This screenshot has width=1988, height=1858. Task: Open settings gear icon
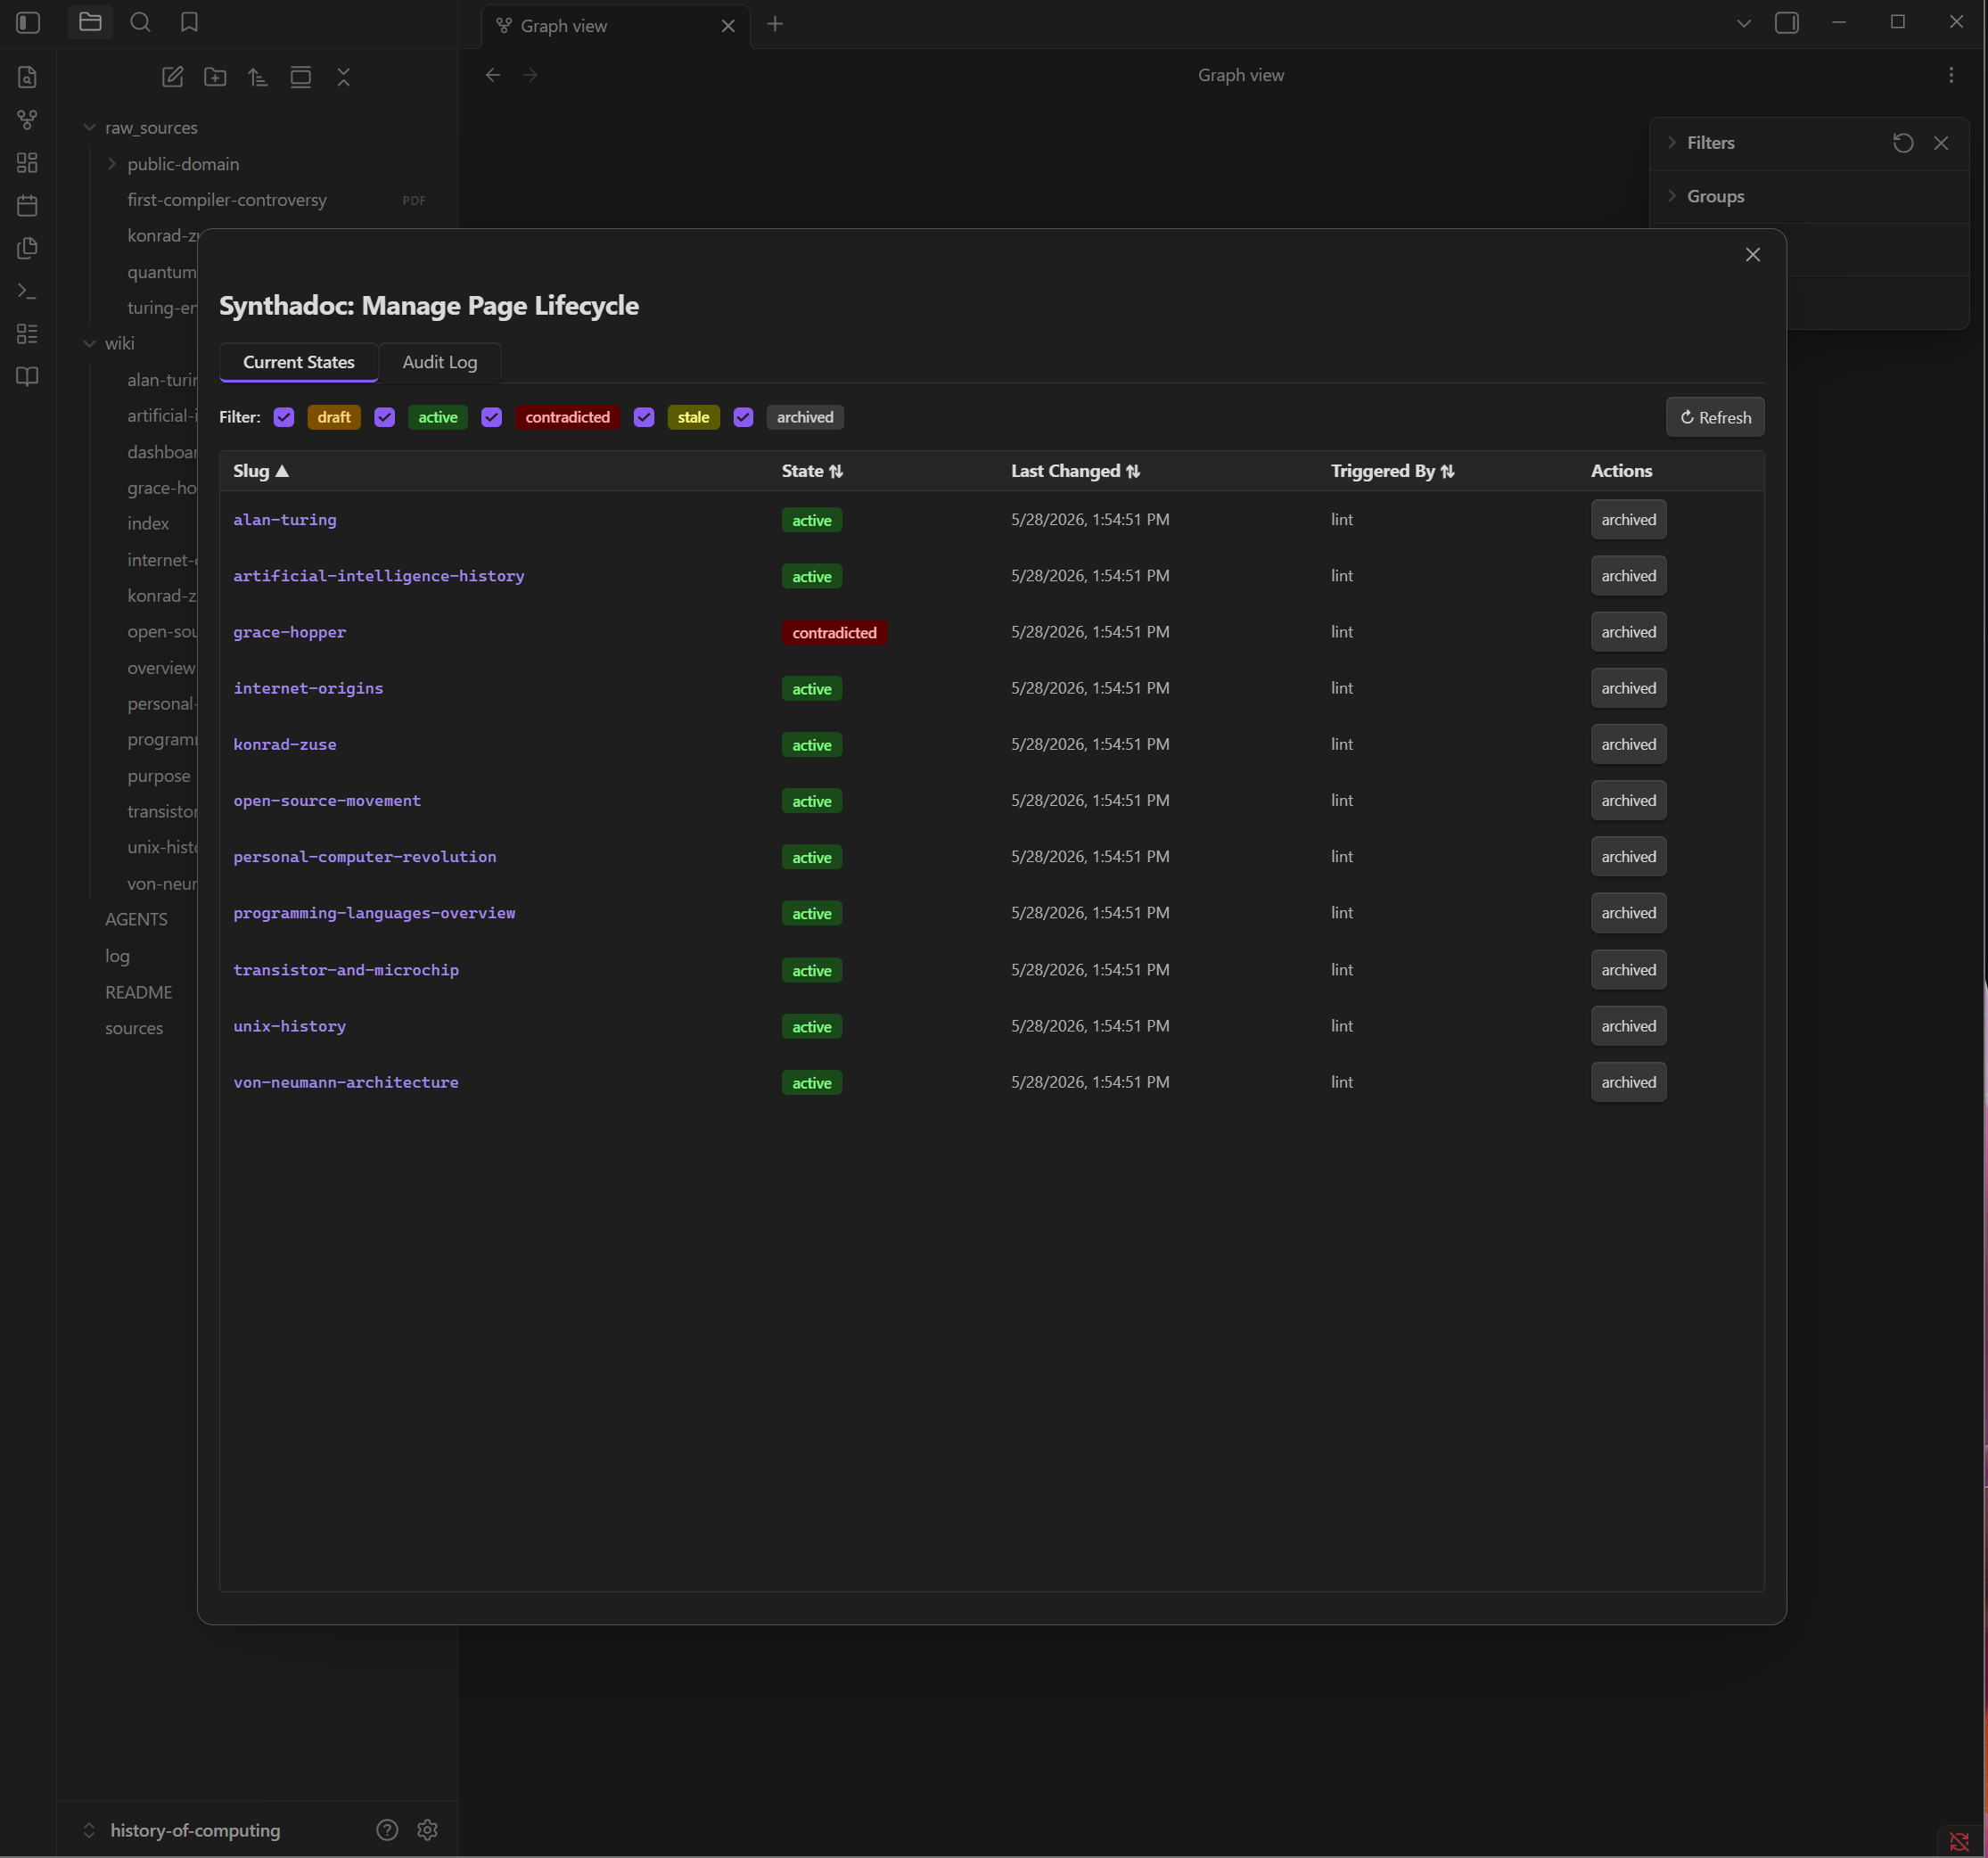click(427, 1830)
